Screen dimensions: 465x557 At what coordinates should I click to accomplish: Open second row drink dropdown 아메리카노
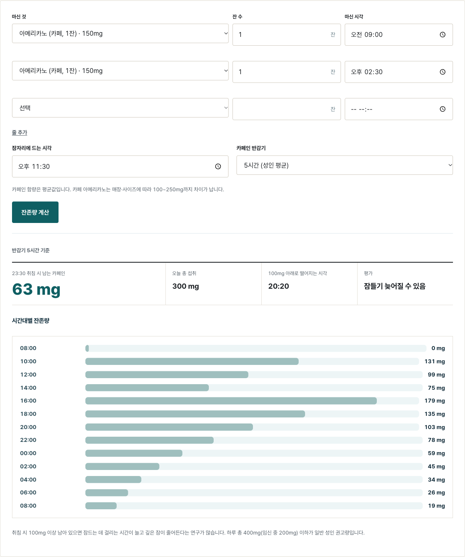(120, 71)
